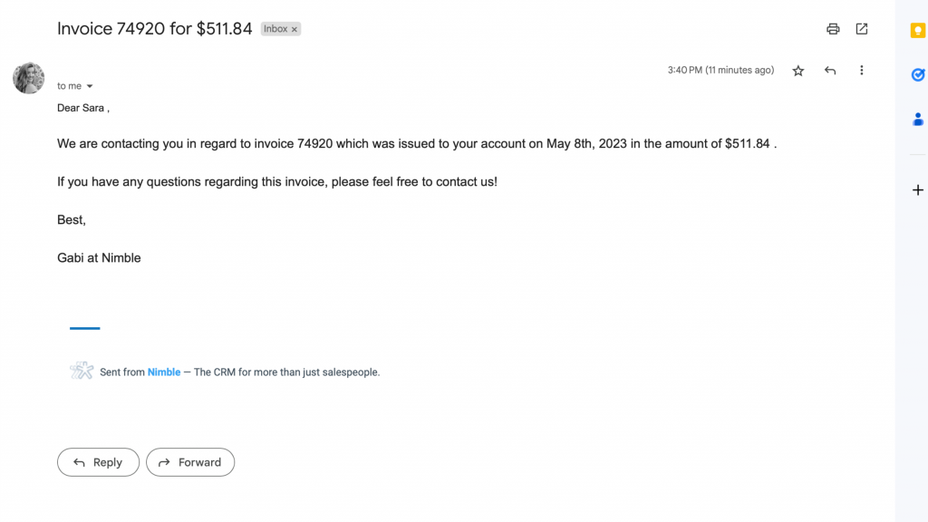Open the three-dot More options menu

(861, 71)
